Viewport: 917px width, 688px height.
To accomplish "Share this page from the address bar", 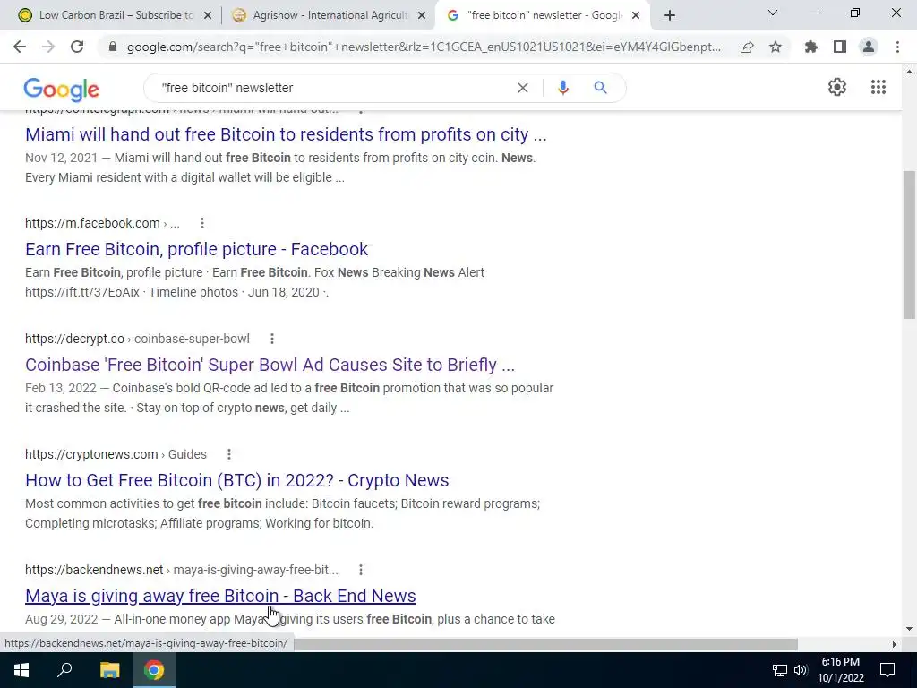I will click(x=747, y=47).
